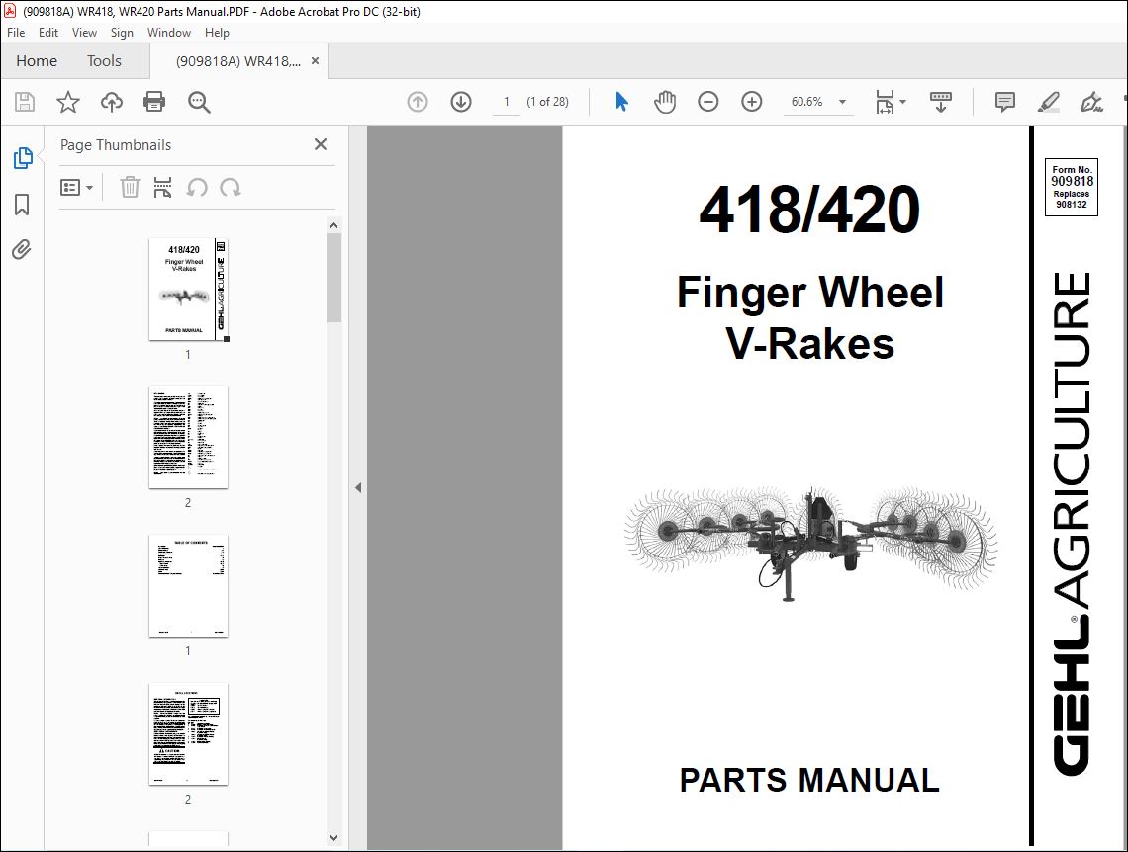Click the page number input field
Viewport: 1128px width, 852px height.
tap(507, 102)
